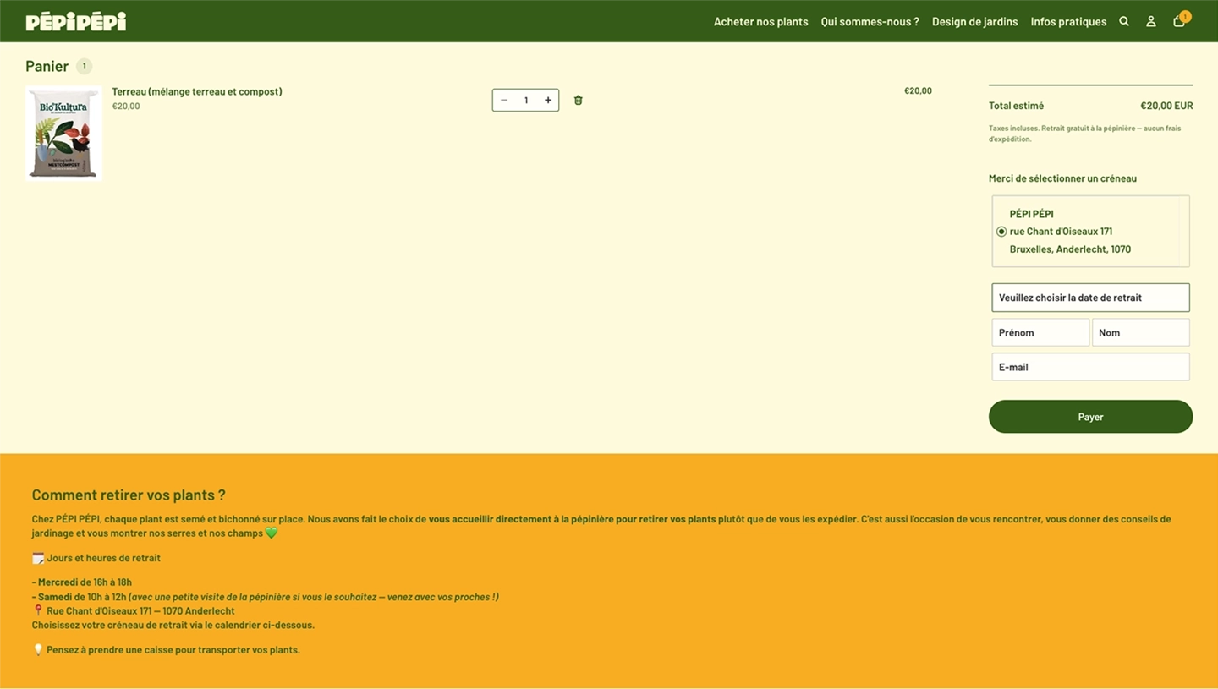Viewport: 1218px width, 689px height.
Task: Open Design de jardins menu
Action: point(974,22)
